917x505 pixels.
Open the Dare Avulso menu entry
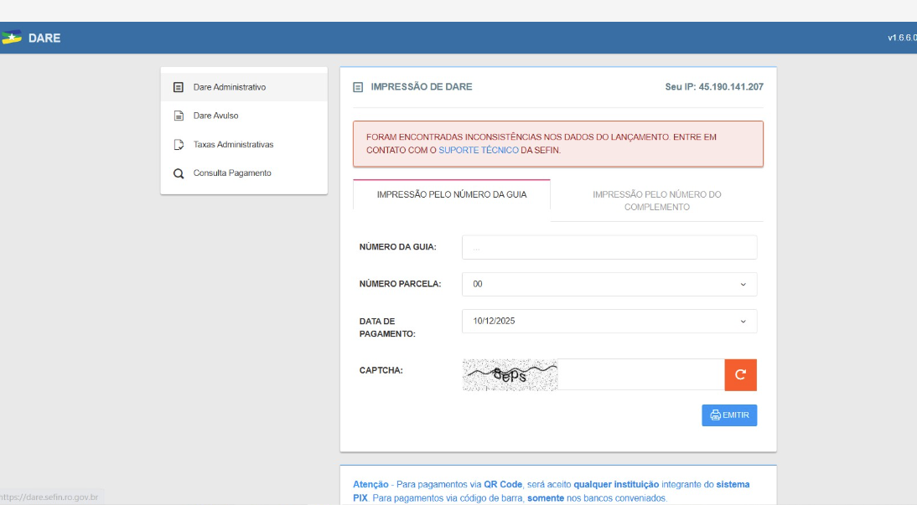[x=215, y=116]
